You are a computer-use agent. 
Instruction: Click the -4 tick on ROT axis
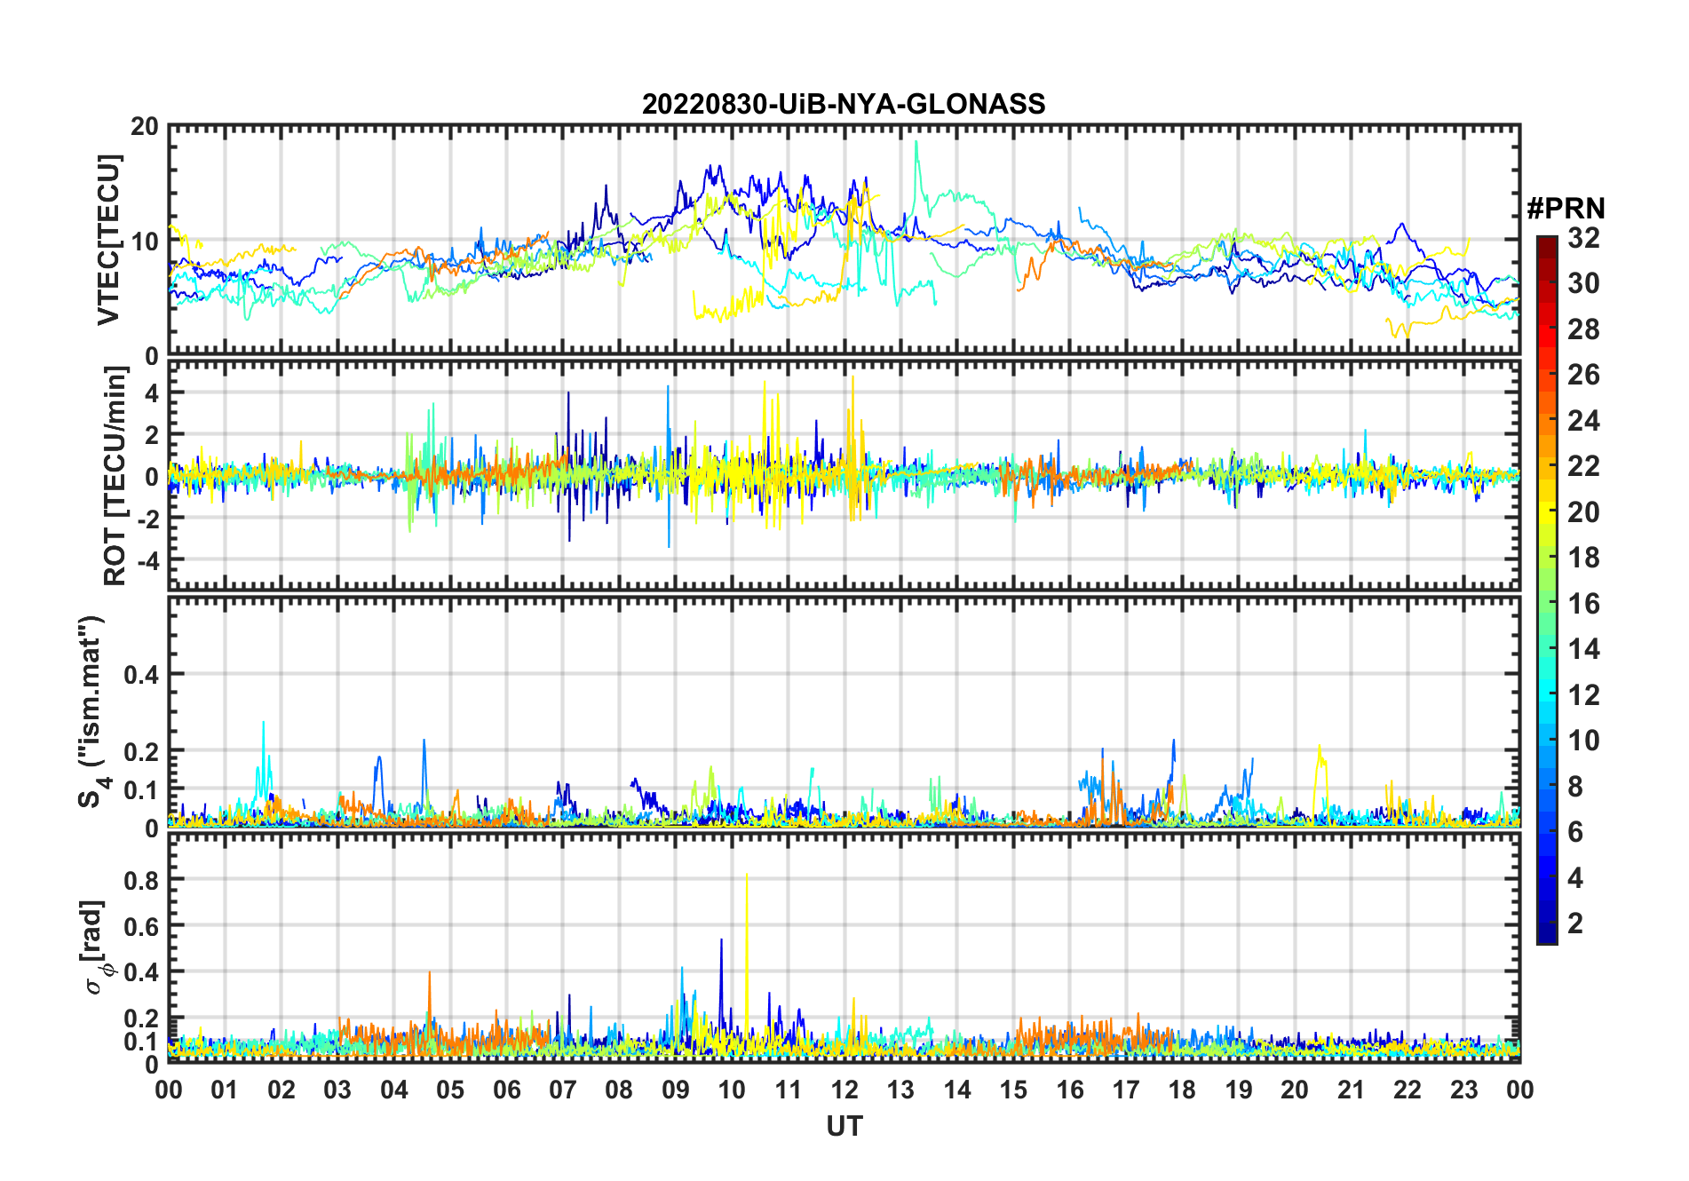147,560
